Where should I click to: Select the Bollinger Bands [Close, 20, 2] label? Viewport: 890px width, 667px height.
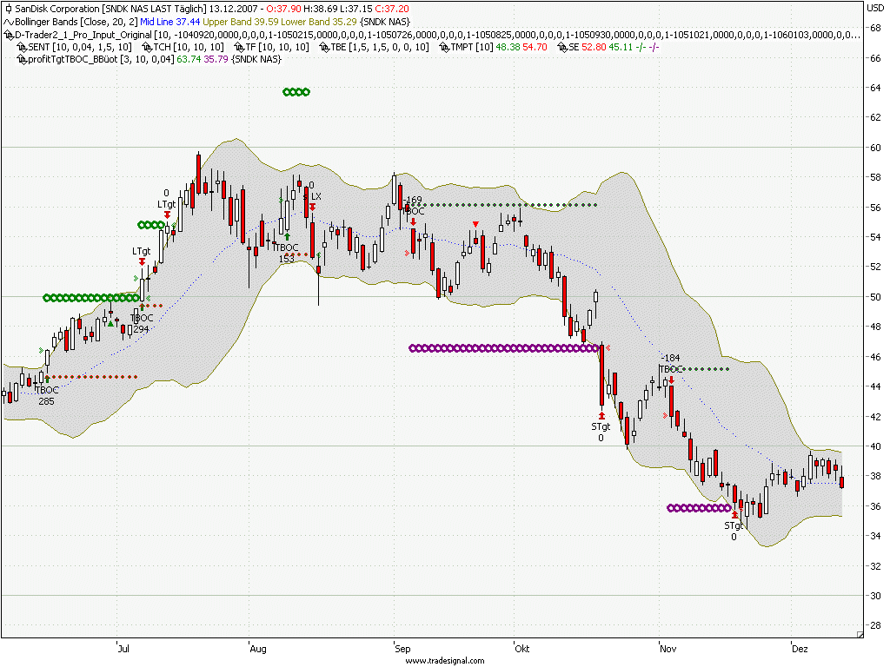(x=76, y=22)
